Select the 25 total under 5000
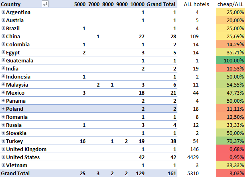The width and height of the screenshot is (246, 178). (x=83, y=173)
